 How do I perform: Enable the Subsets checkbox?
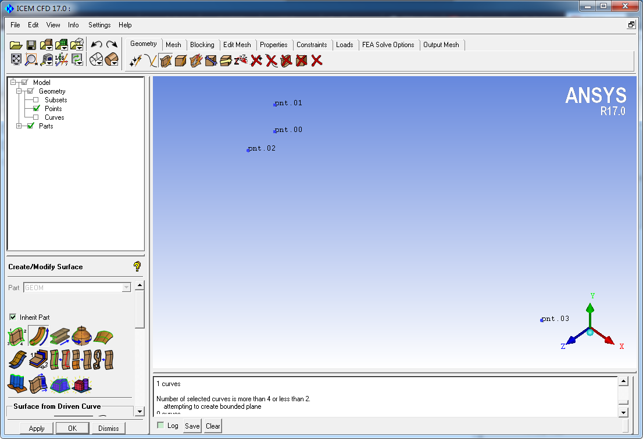[x=36, y=100]
